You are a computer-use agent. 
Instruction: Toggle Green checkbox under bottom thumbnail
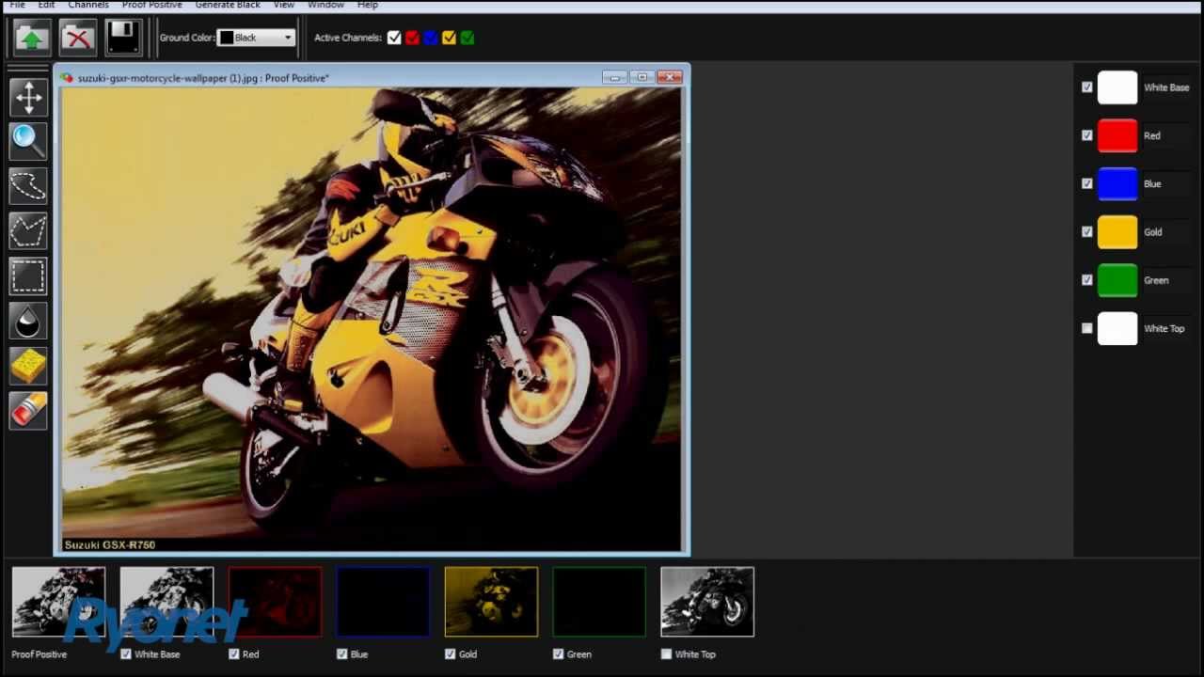[559, 654]
